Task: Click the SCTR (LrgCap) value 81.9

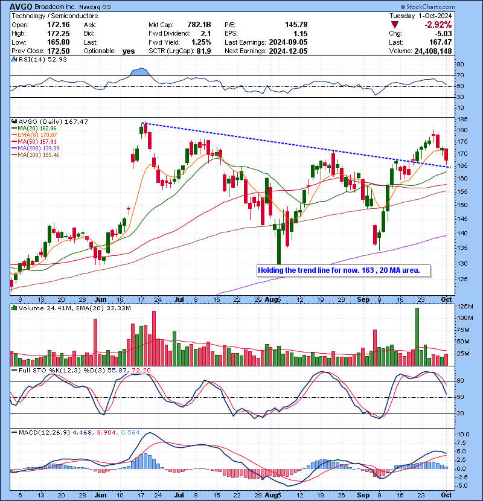Action: click(x=204, y=51)
